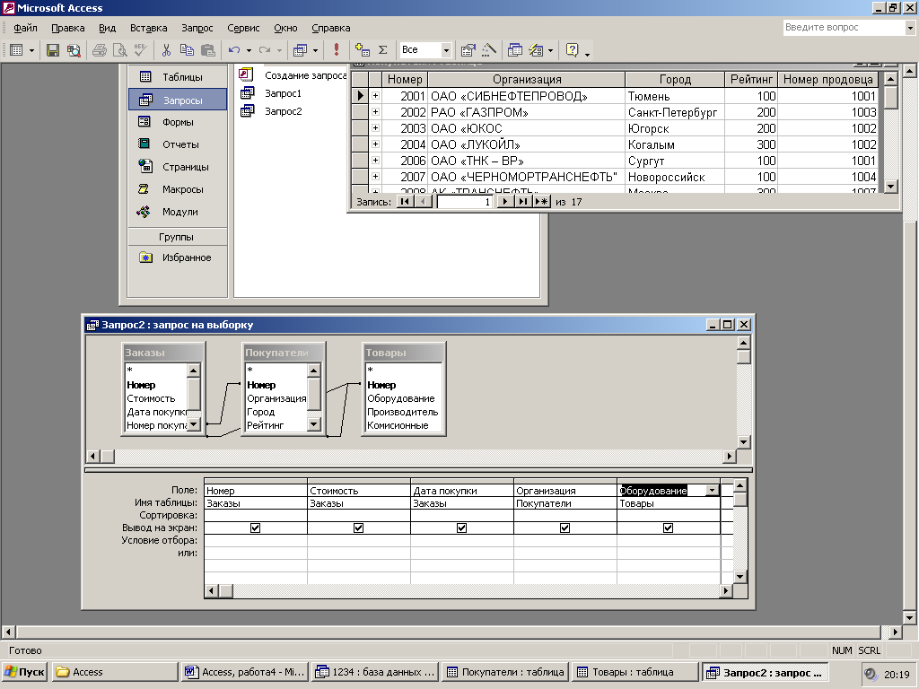
Task: Open Properties toolbar icon
Action: coord(468,50)
